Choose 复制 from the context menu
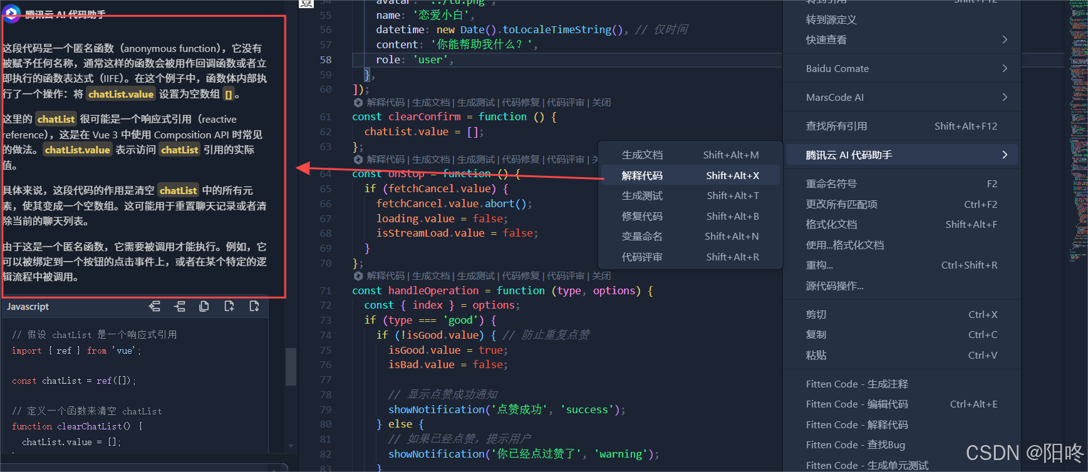 pyautogui.click(x=901, y=334)
